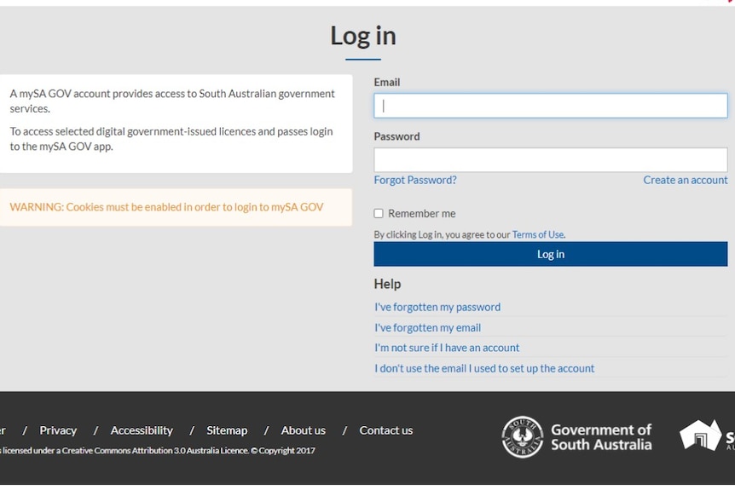735x490 pixels.
Task: Click the Creative Commons Attribution licence text
Action: [158, 450]
